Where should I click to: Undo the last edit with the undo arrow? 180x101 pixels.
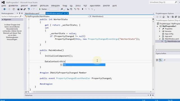tap(29, 9)
